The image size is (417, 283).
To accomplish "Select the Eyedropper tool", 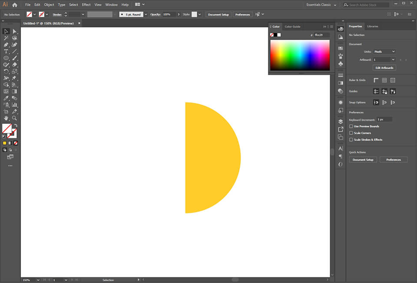I will [6, 98].
